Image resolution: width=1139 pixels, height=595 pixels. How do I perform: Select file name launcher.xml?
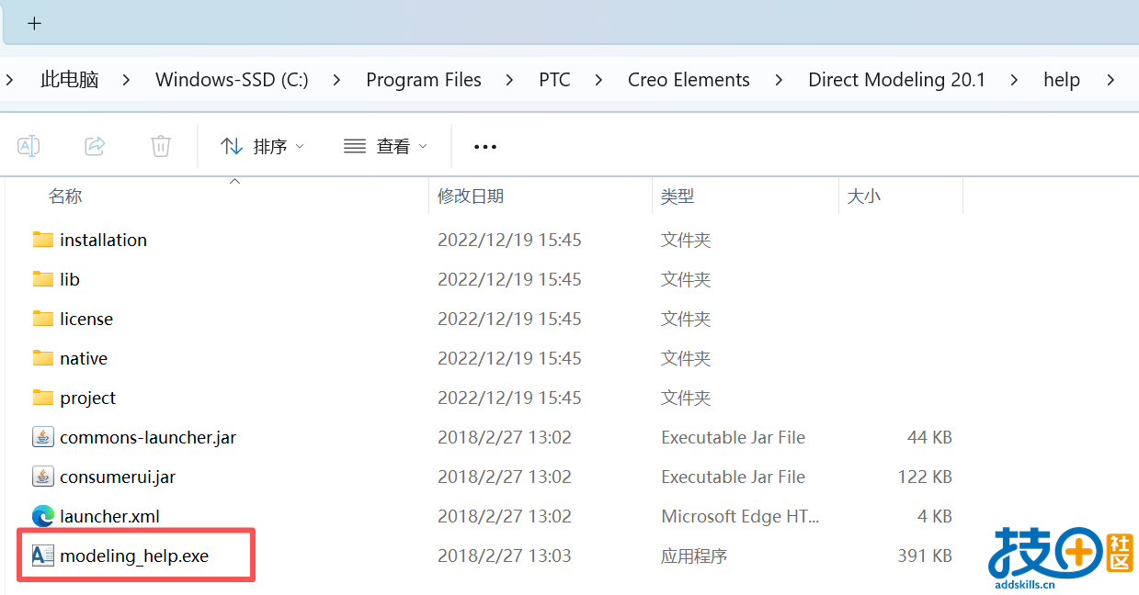pos(109,516)
